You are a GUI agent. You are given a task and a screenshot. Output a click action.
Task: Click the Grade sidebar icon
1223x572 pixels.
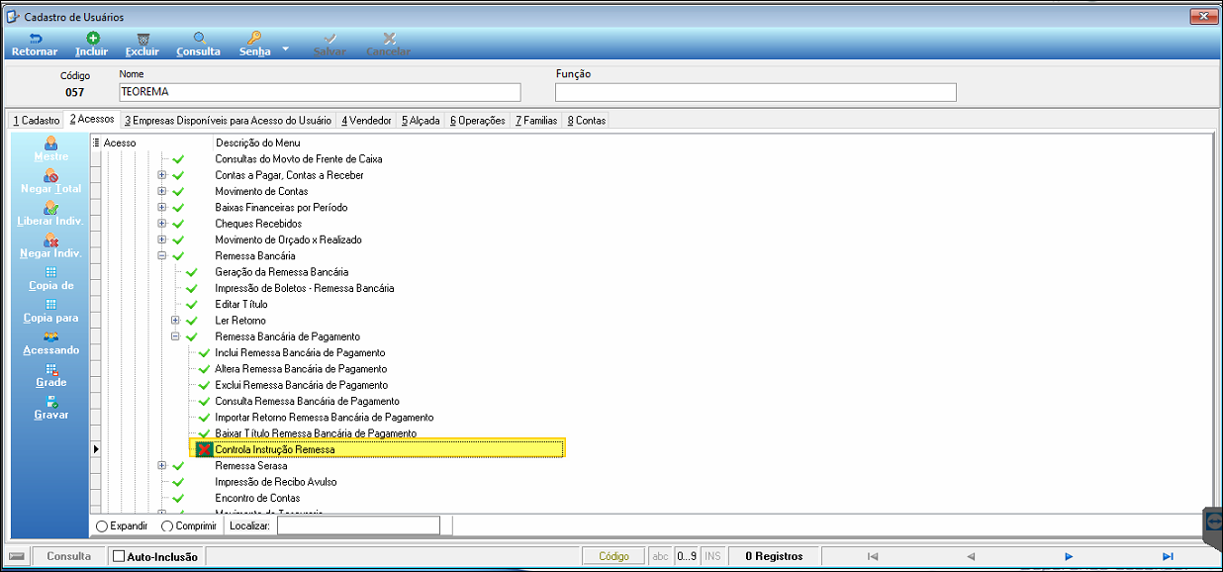pyautogui.click(x=50, y=369)
